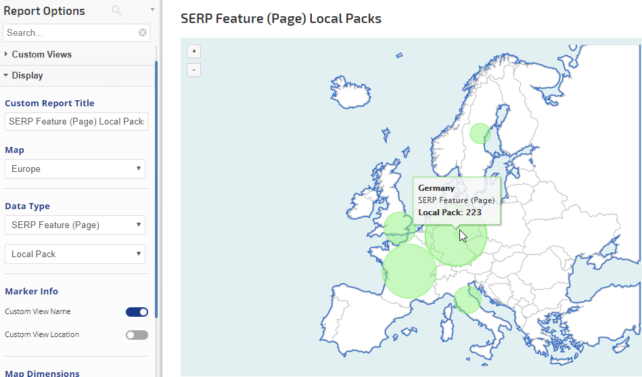Zoom out the map with minus button
The width and height of the screenshot is (642, 377).
tap(194, 70)
